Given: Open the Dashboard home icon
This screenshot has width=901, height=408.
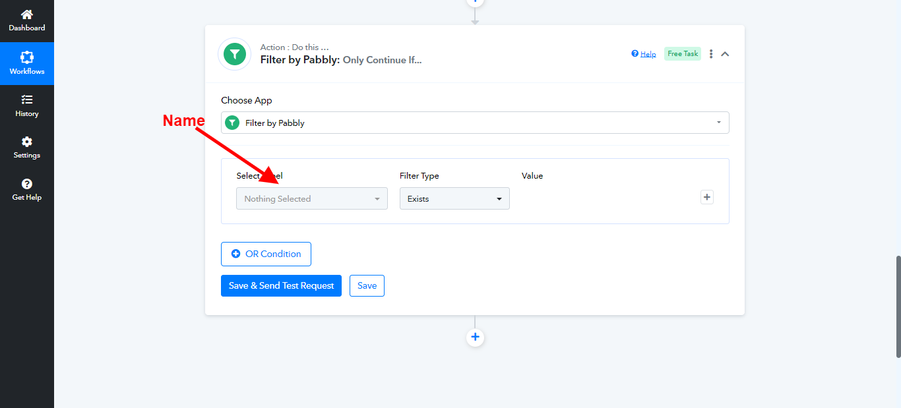Looking at the screenshot, I should click(27, 15).
